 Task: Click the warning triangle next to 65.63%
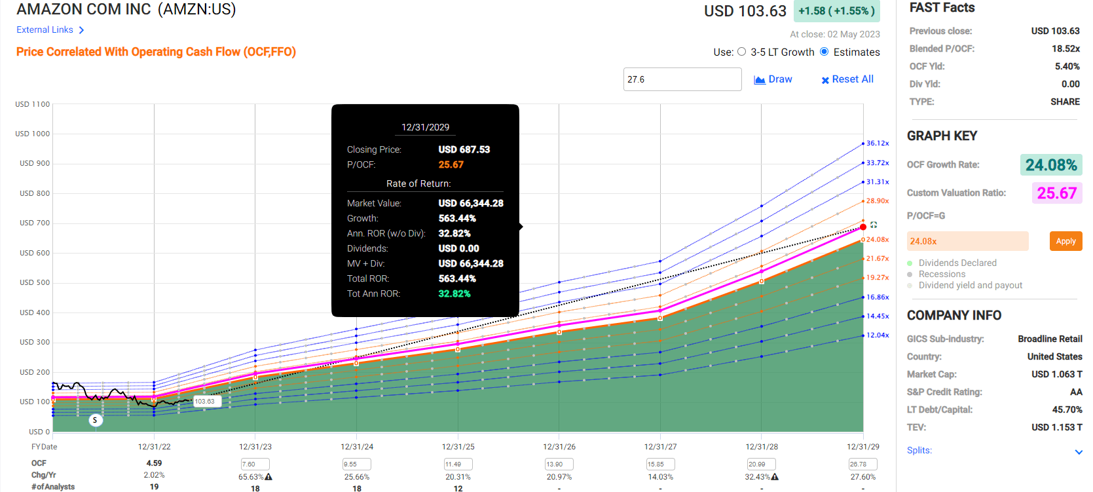(269, 477)
